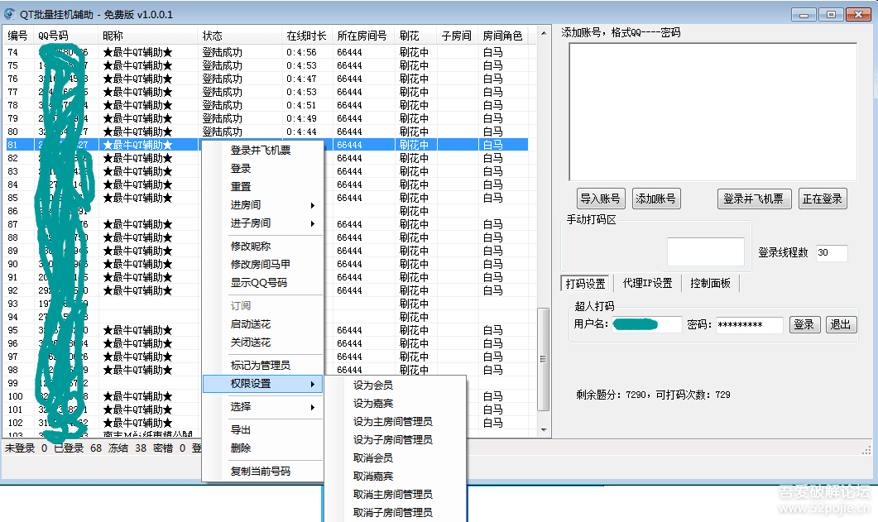The width and height of the screenshot is (878, 522).
Task: Expand the 进子房间 submenu
Action: pyautogui.click(x=262, y=223)
